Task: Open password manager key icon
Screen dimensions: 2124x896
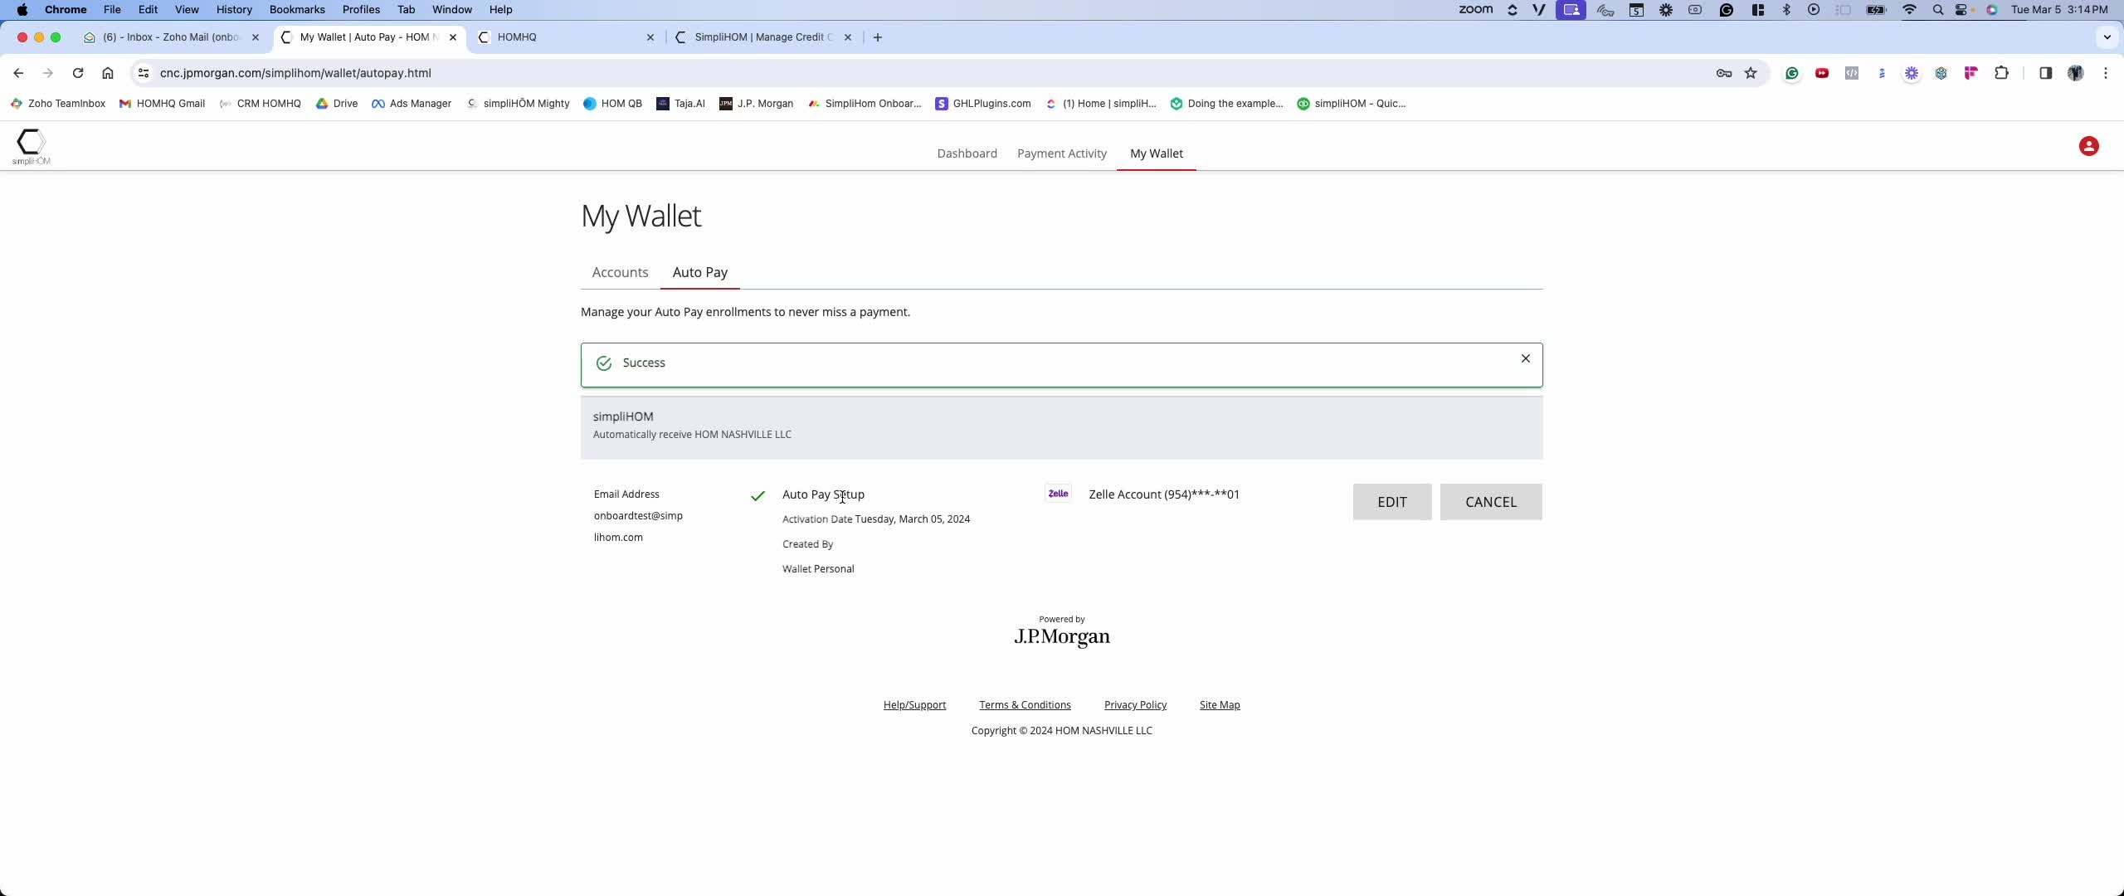Action: (1723, 73)
